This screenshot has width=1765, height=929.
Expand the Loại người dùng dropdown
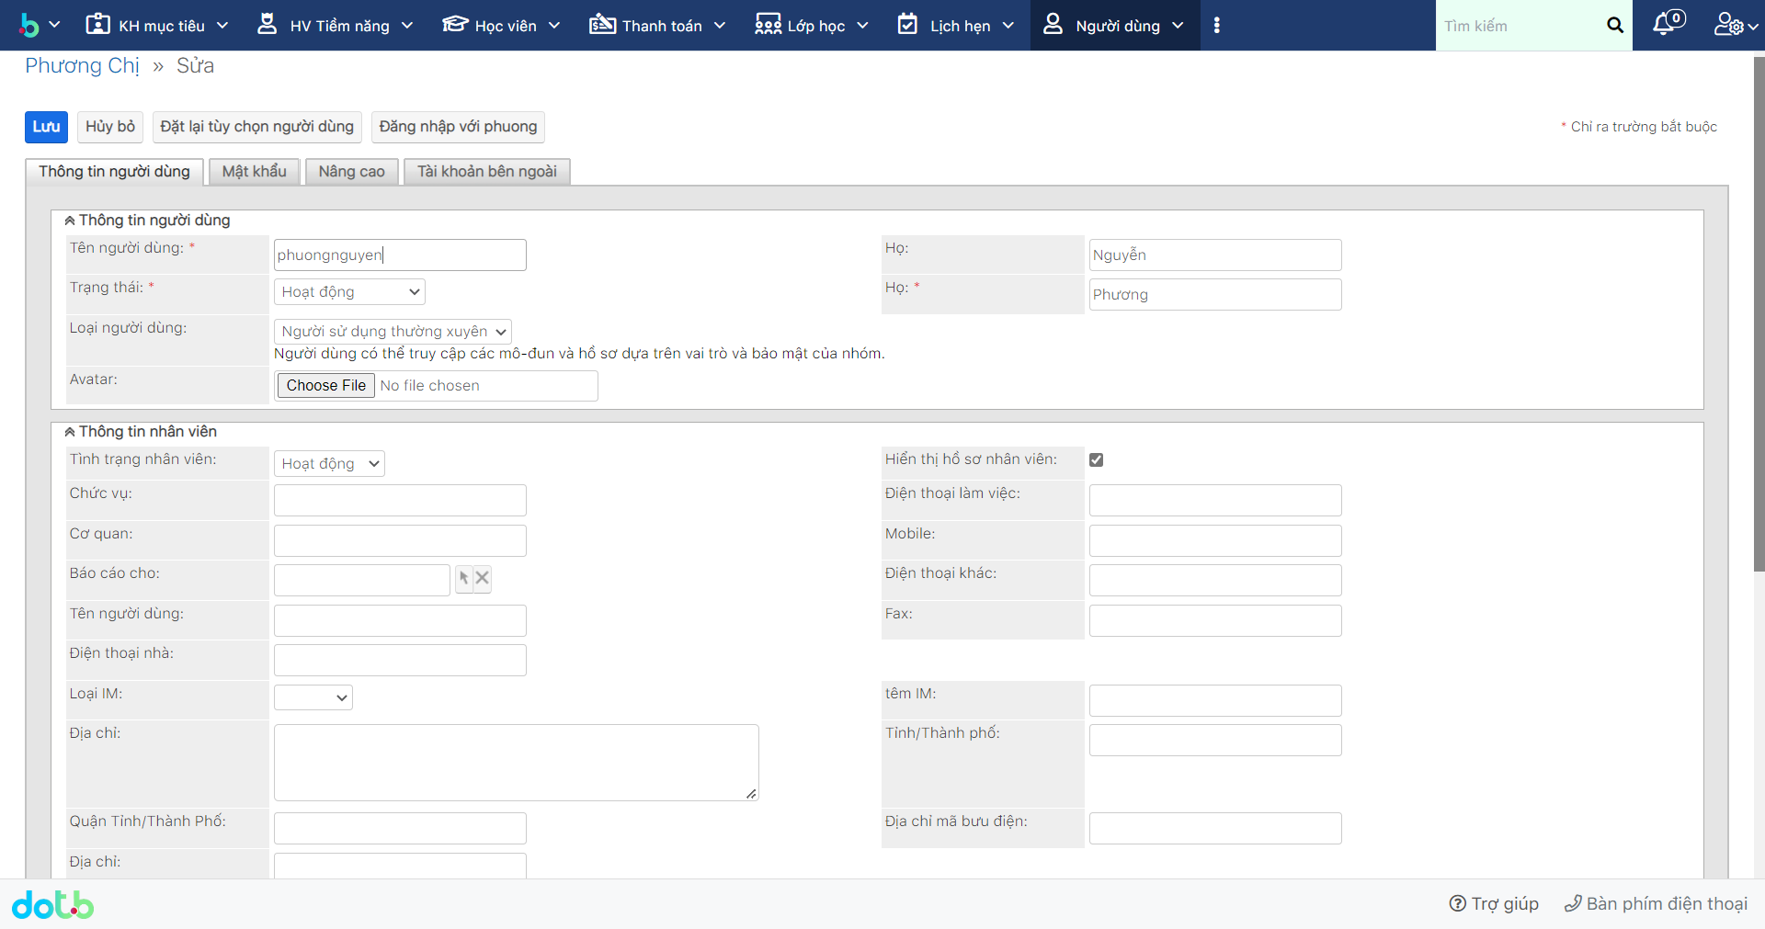393,332
